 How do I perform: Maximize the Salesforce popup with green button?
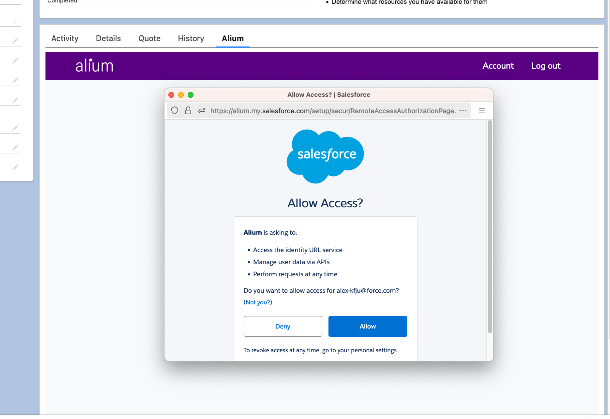pyautogui.click(x=191, y=95)
